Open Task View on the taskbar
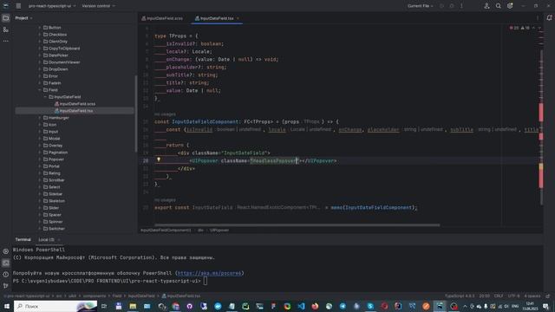The image size is (555, 312). [104, 306]
